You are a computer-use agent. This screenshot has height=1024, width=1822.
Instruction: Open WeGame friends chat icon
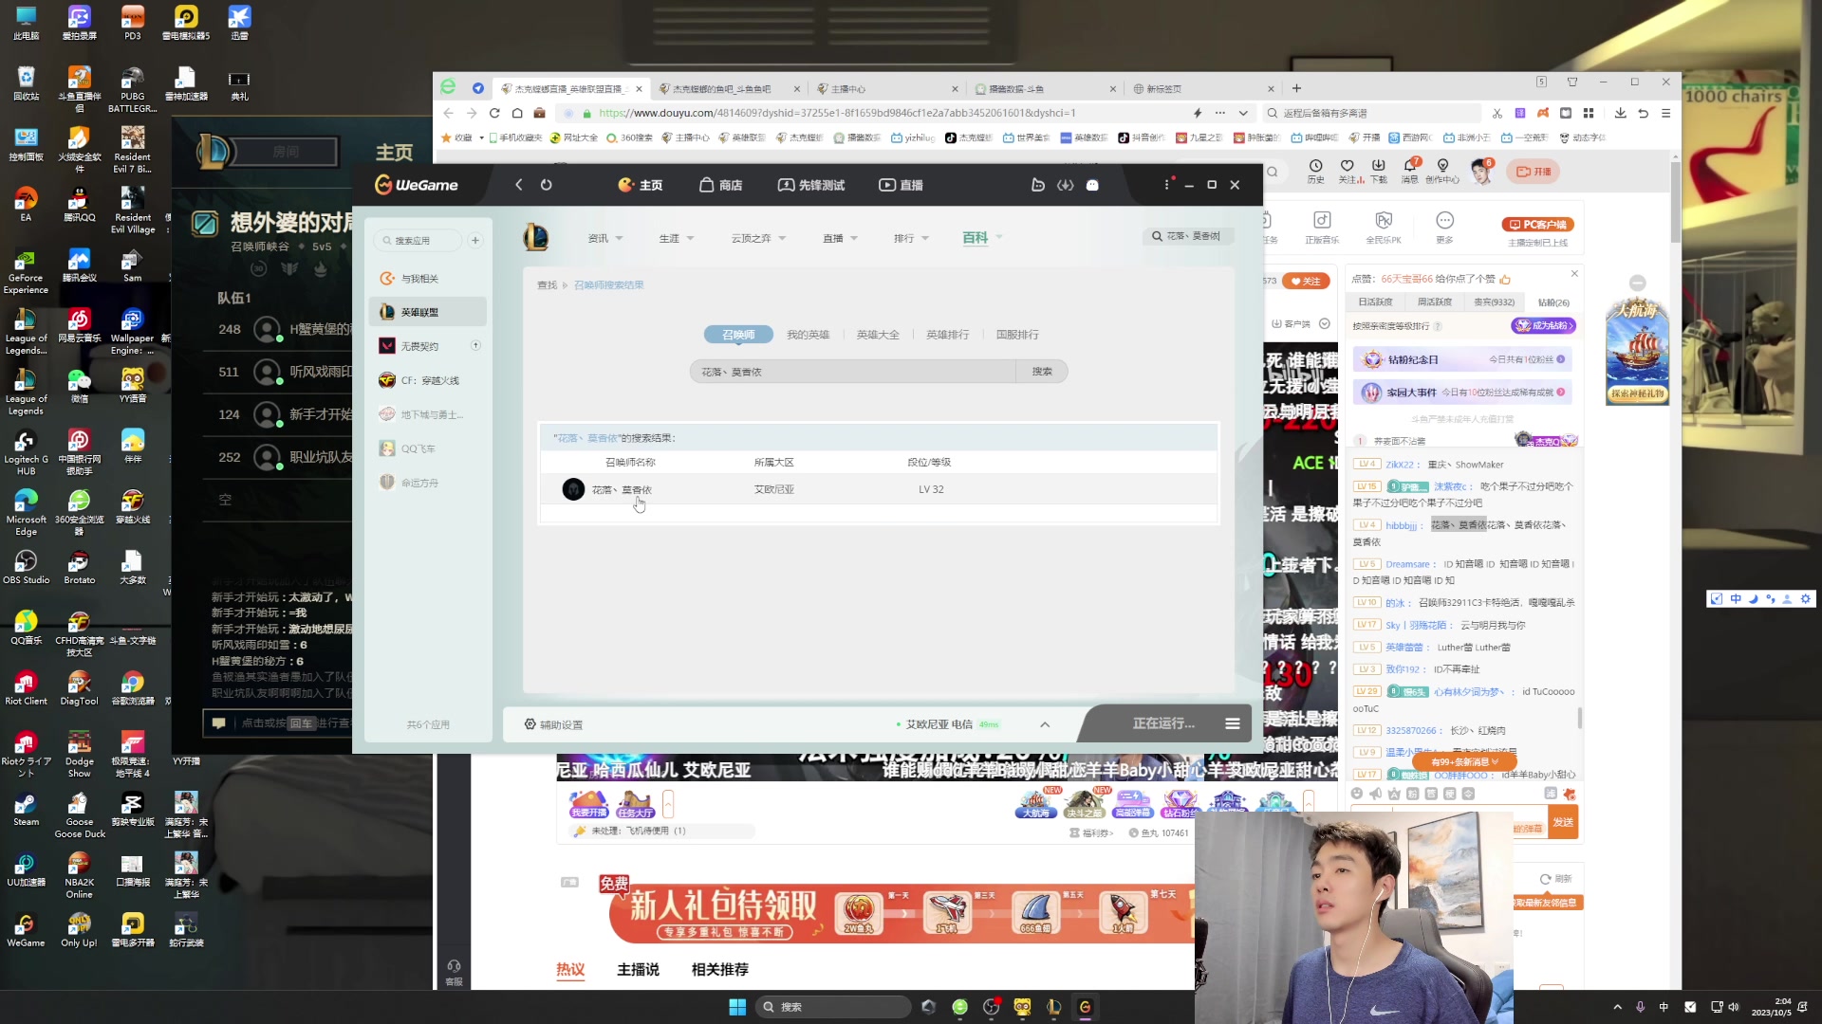(1092, 185)
